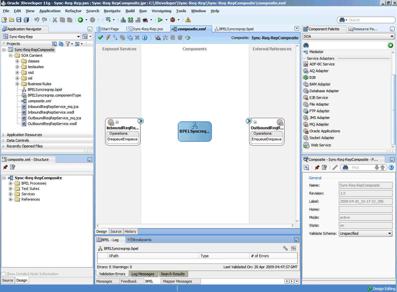Toggle Show Detailed Node Information checkbox
The image size is (397, 292).
[x=4, y=274]
